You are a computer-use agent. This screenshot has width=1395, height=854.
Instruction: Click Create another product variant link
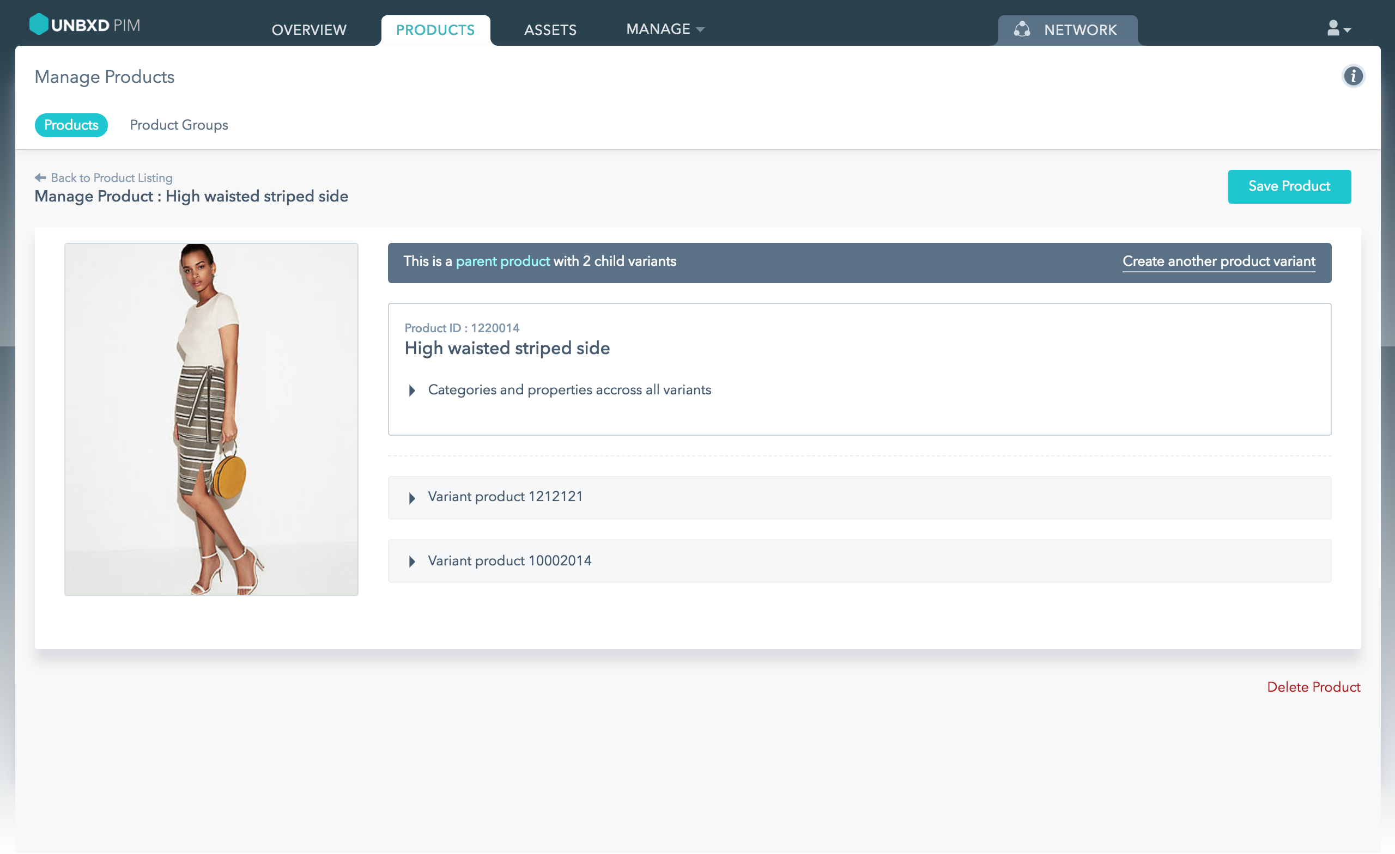[1218, 261]
